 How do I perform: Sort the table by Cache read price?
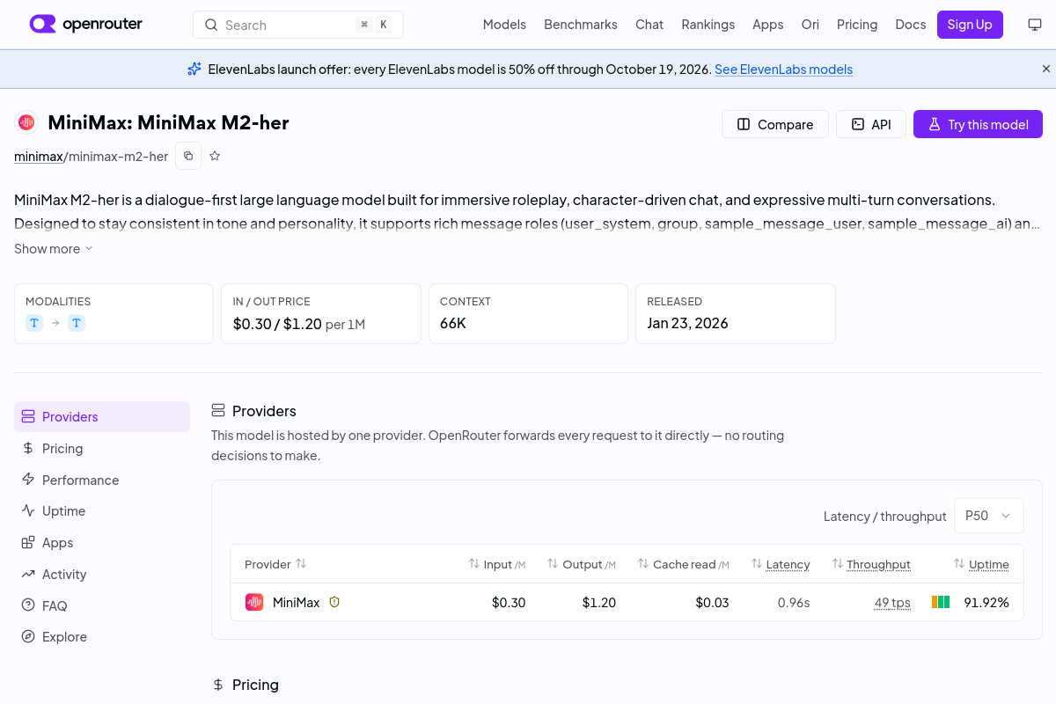684,564
